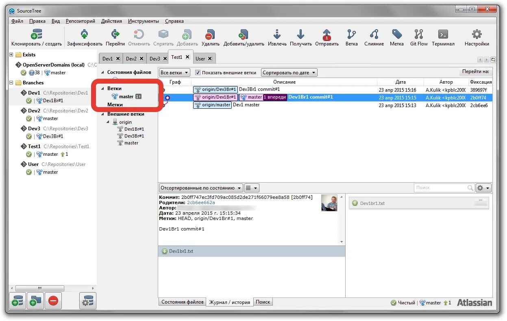Click the Дата column header
Screen dimensions: 507x321
(x=400, y=82)
